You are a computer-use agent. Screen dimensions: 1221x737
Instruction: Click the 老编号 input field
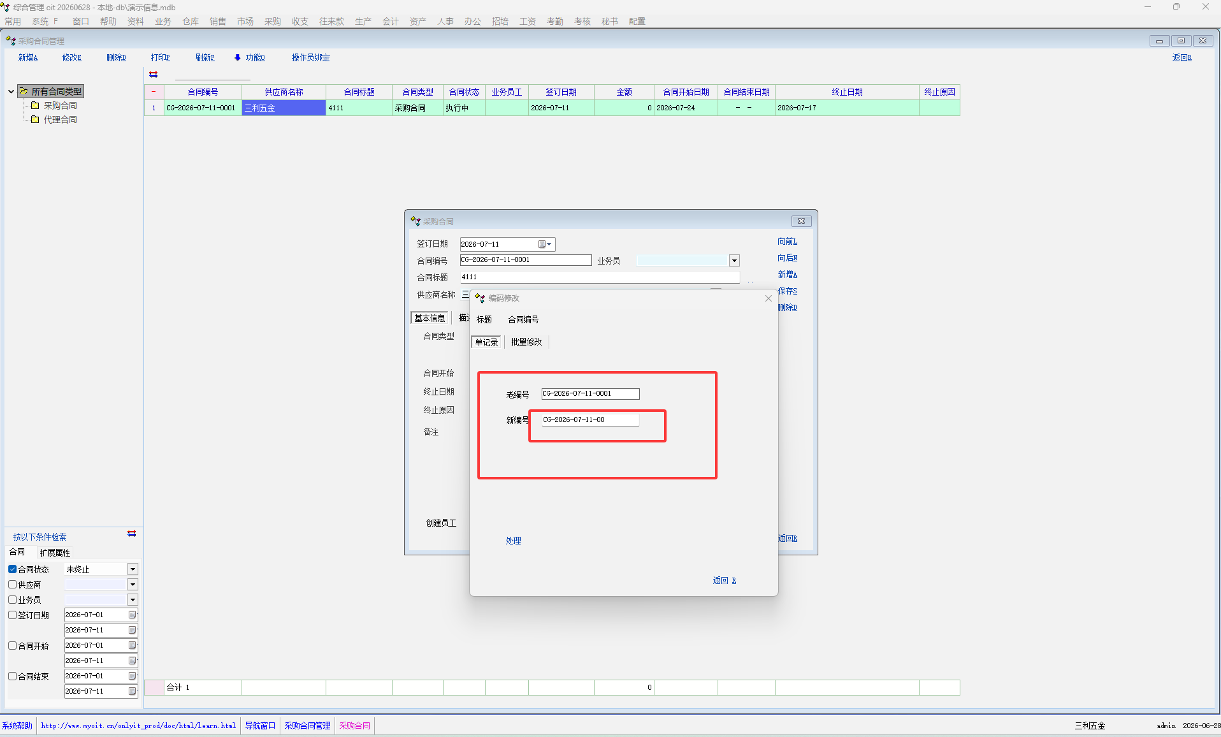(590, 394)
